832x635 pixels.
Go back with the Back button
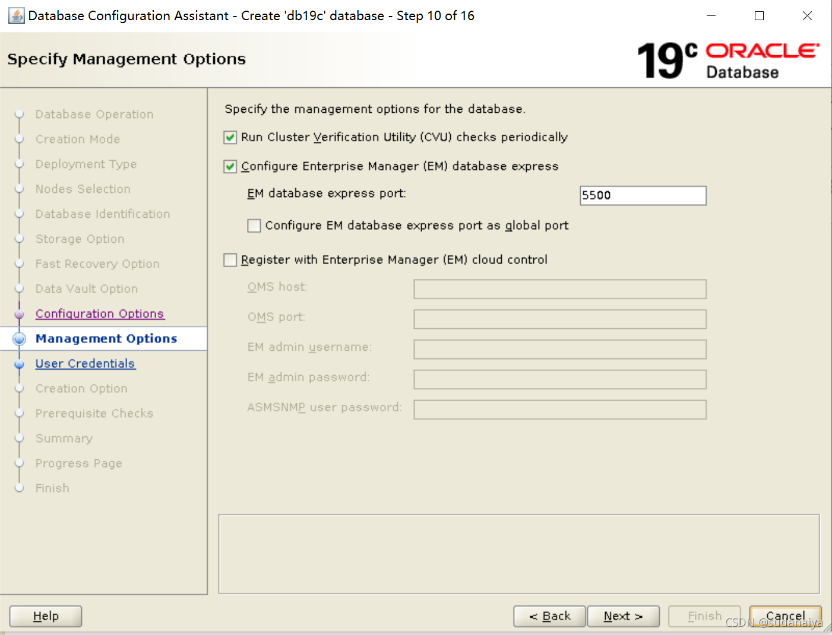(550, 616)
